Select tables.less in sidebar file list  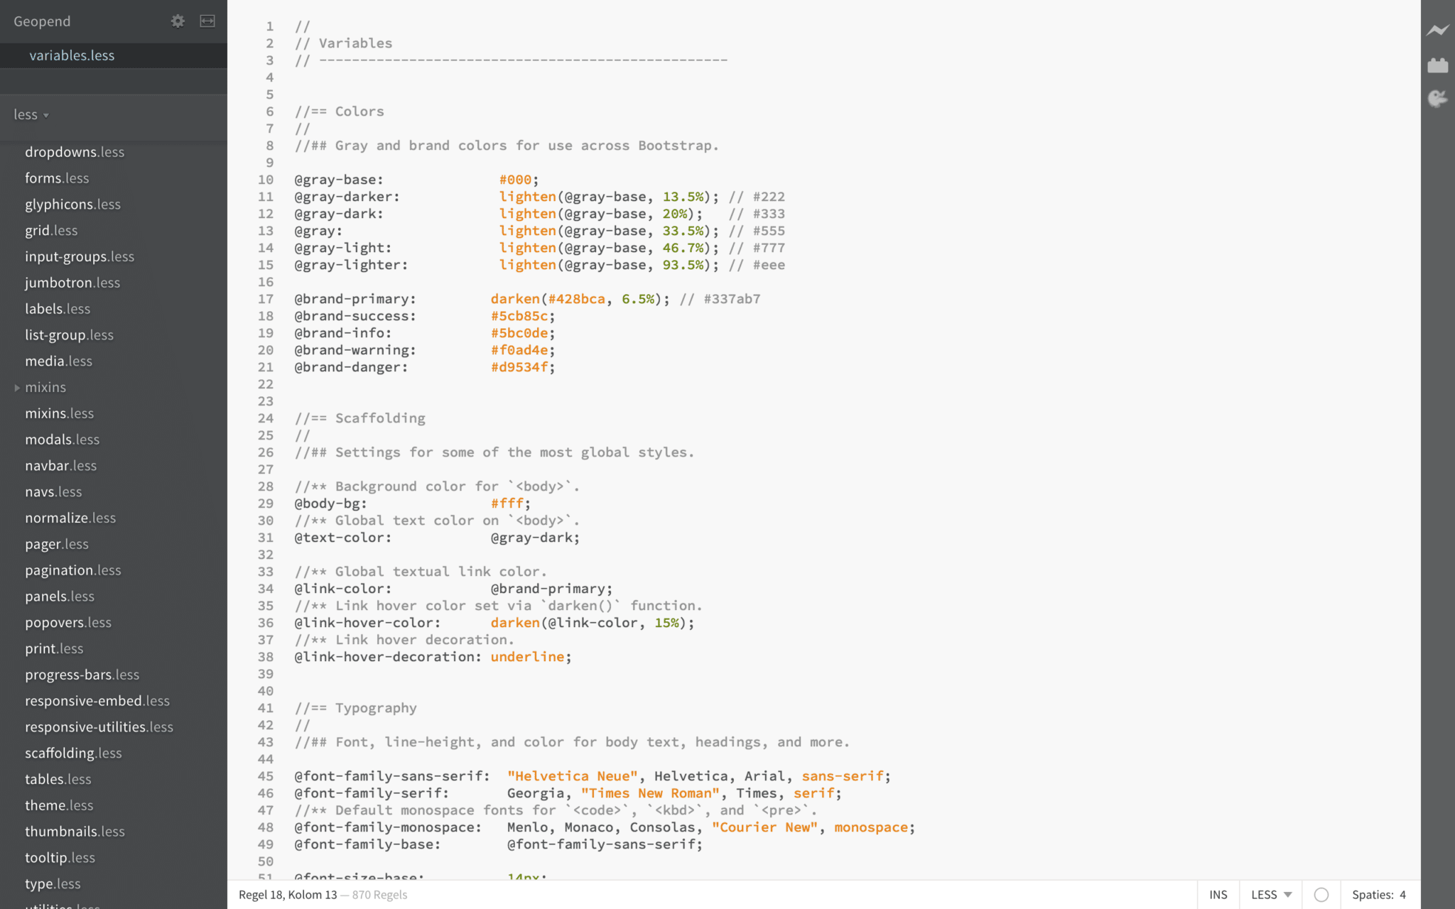tap(58, 778)
